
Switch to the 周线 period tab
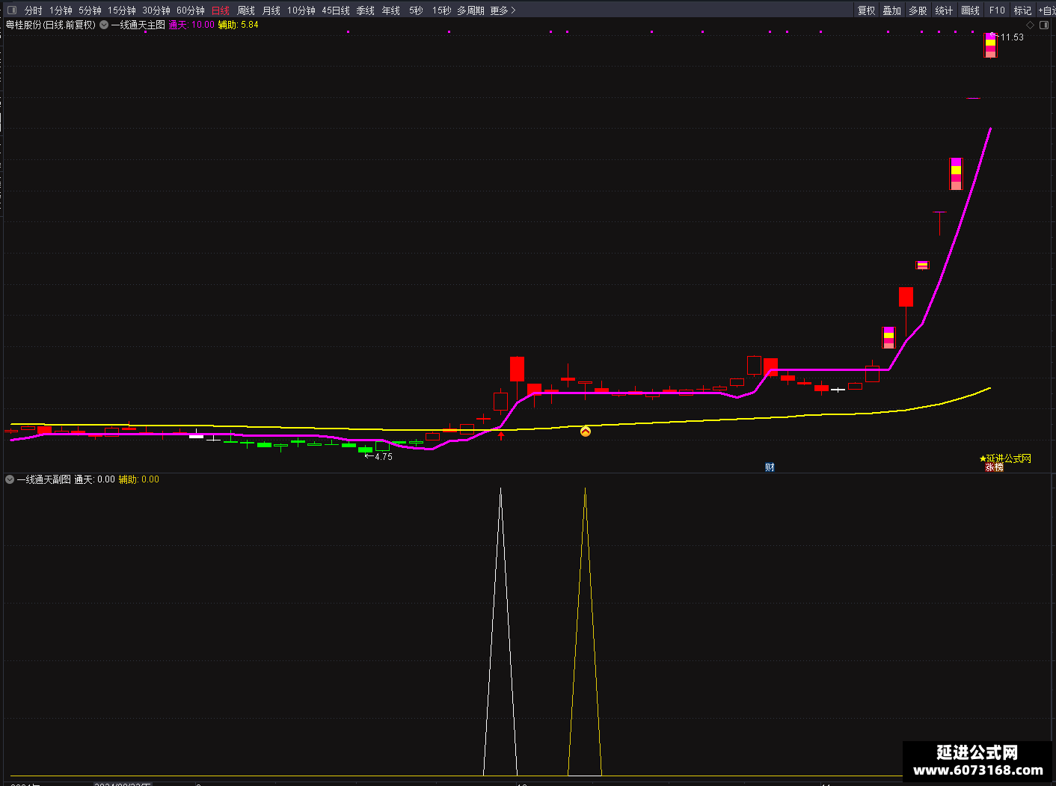(246, 10)
